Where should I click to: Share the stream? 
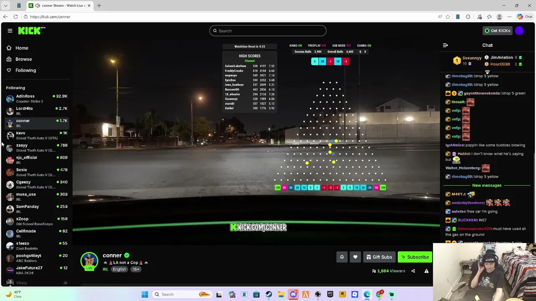tap(413, 271)
